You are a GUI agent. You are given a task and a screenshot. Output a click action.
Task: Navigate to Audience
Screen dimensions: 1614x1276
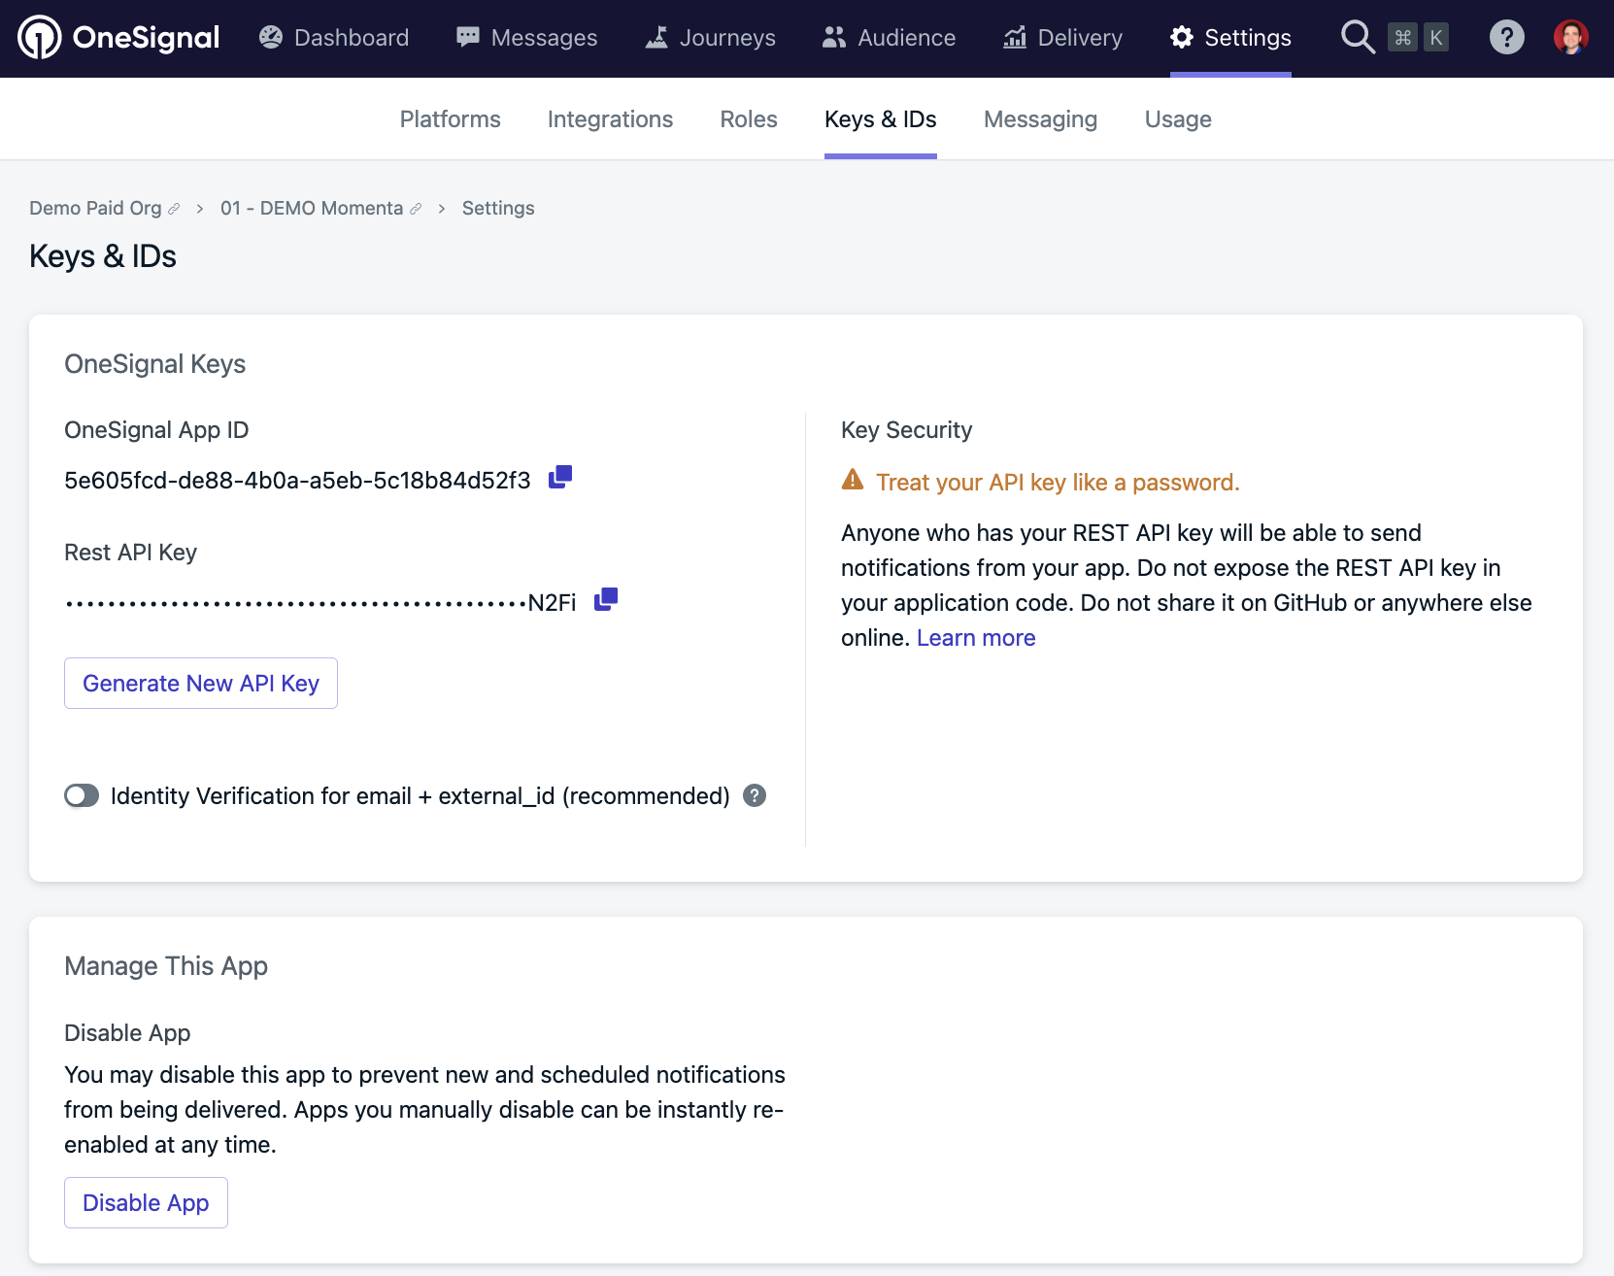tap(889, 38)
